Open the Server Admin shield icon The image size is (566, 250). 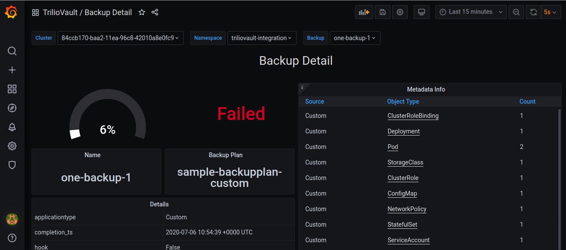pyautogui.click(x=12, y=165)
